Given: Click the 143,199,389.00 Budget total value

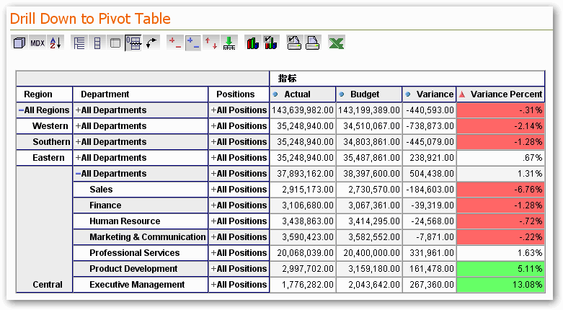Looking at the screenshot, I should click(369, 110).
